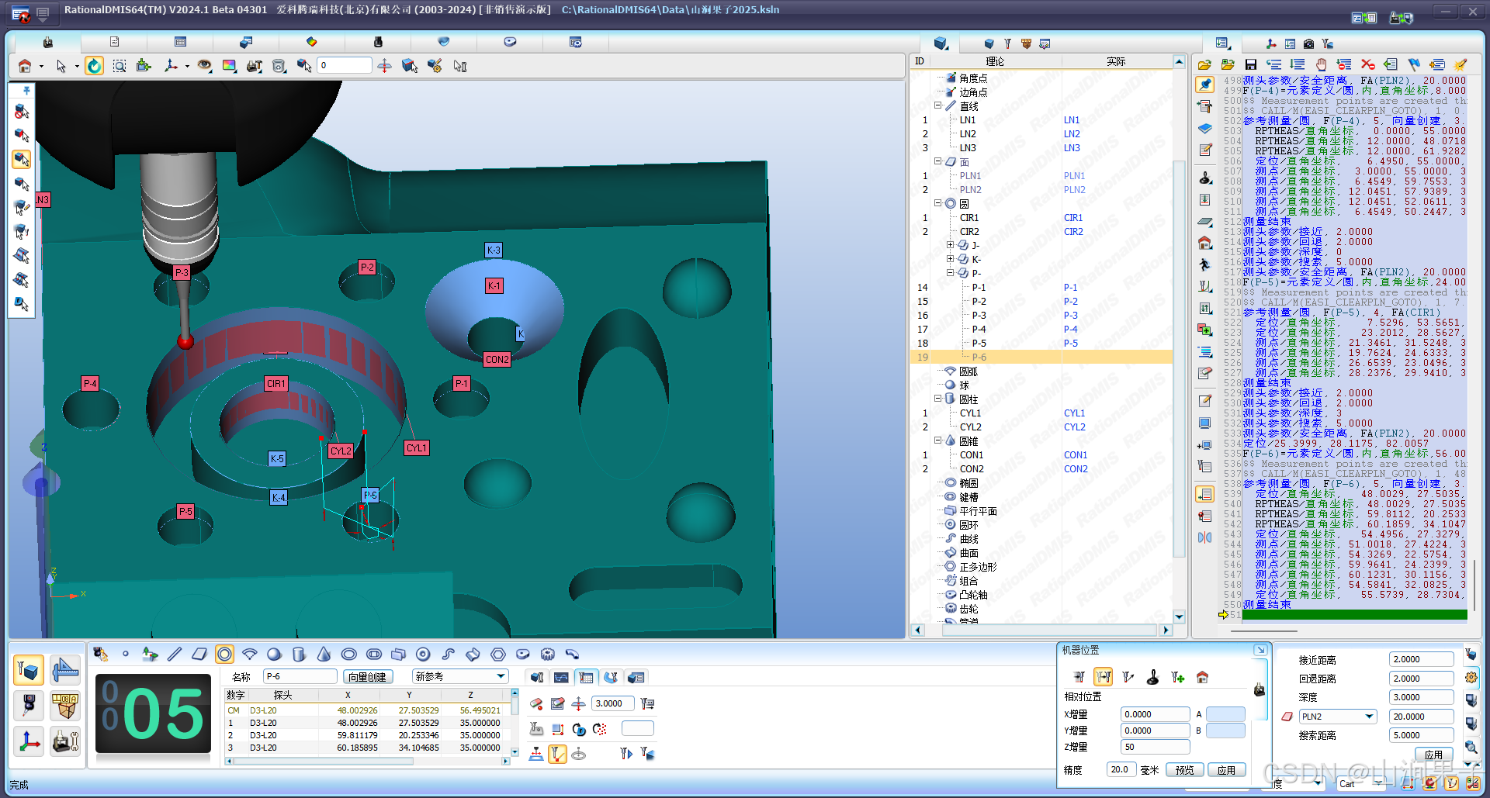
Task: Select the plane feature icon
Action: coord(199,655)
